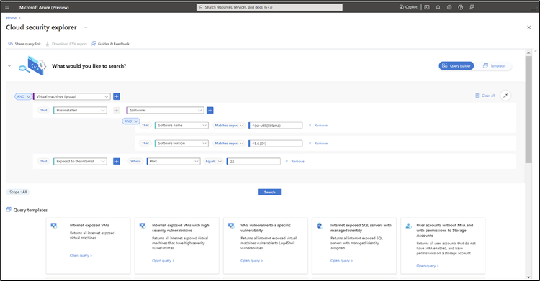
Task: Add a condition next to Virtual machines (group)
Action: [x=117, y=96]
